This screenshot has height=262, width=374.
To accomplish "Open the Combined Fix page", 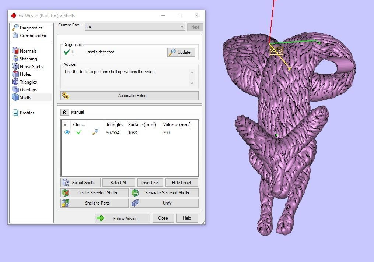I will coord(30,35).
